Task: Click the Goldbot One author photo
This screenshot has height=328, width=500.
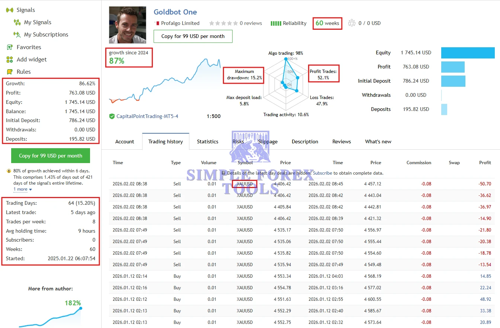Action: tap(128, 25)
